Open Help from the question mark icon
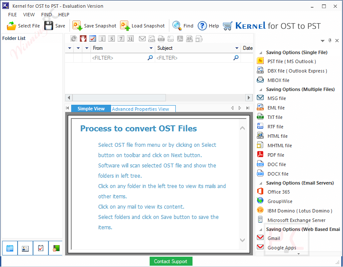The width and height of the screenshot is (343, 267). pyautogui.click(x=202, y=26)
